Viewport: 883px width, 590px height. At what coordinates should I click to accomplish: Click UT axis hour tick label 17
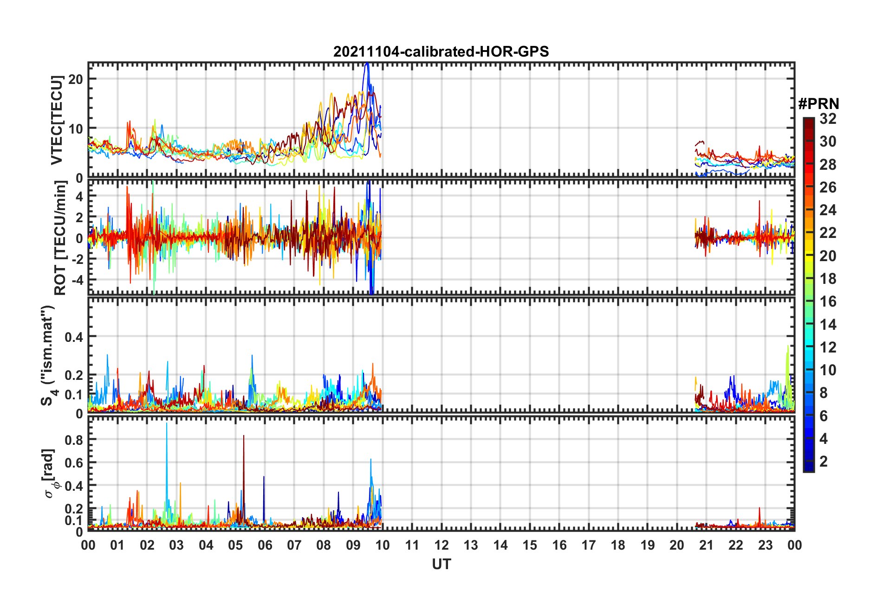point(589,545)
